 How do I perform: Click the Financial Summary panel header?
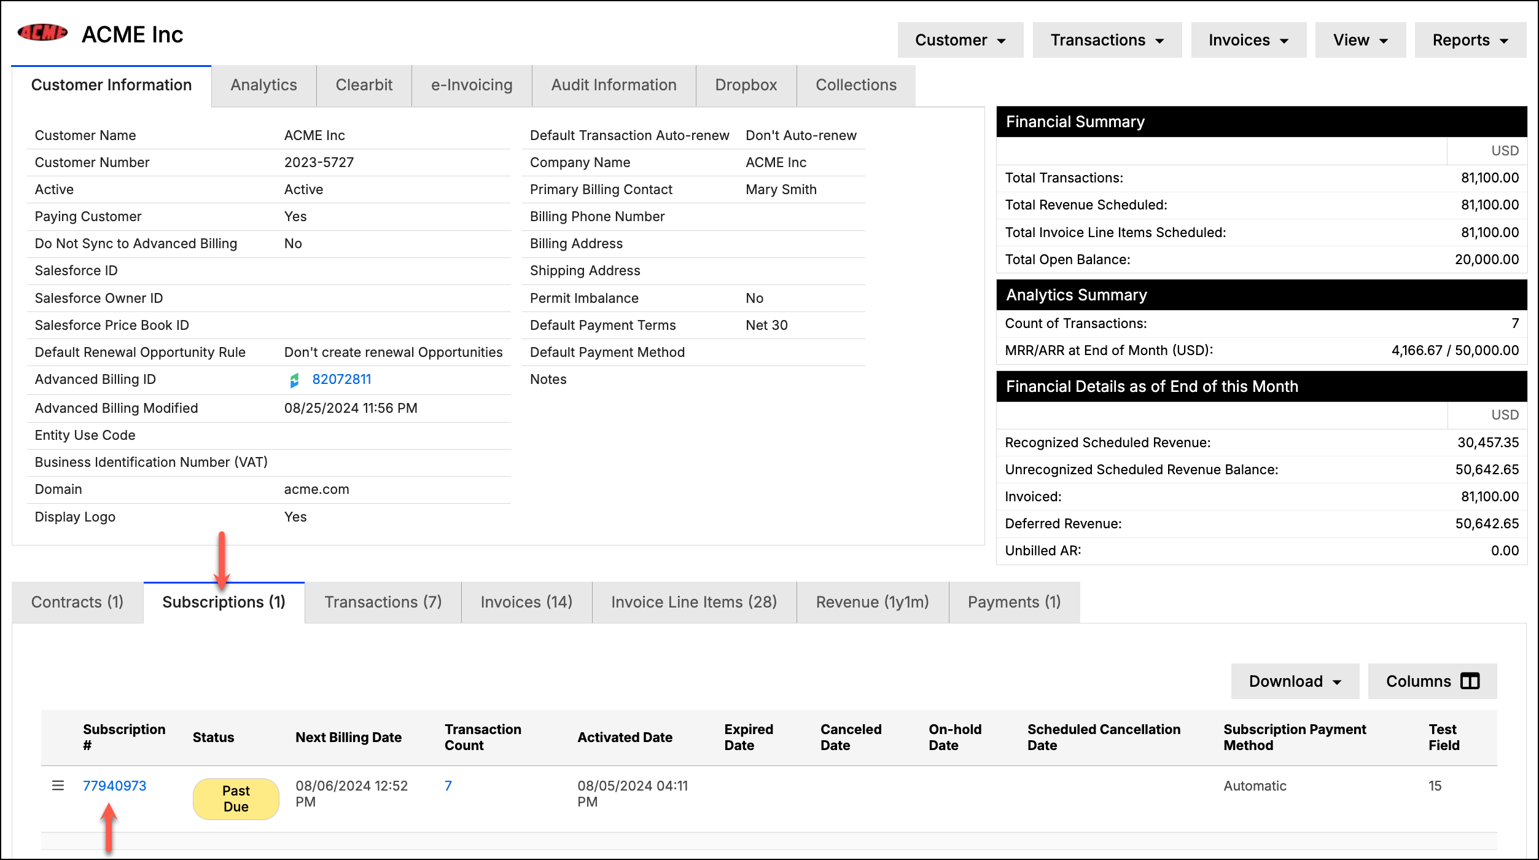1261,122
